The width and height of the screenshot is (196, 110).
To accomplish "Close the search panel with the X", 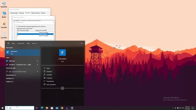I will [x=82, y=43].
